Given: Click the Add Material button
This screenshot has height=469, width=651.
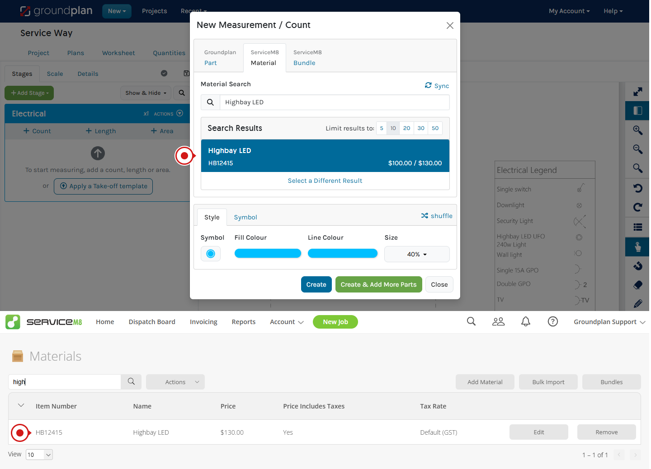Looking at the screenshot, I should pyautogui.click(x=485, y=382).
